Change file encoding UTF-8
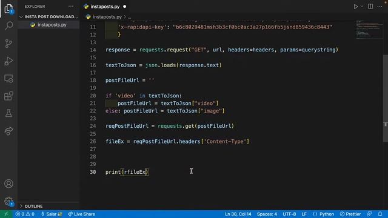388x218 pixels. tap(289, 214)
